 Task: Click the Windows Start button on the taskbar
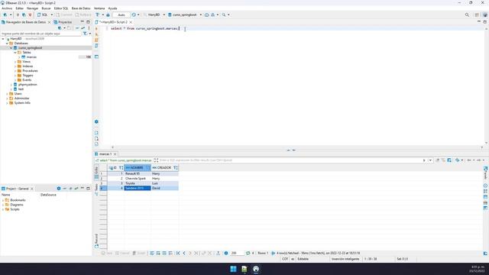click(x=233, y=269)
